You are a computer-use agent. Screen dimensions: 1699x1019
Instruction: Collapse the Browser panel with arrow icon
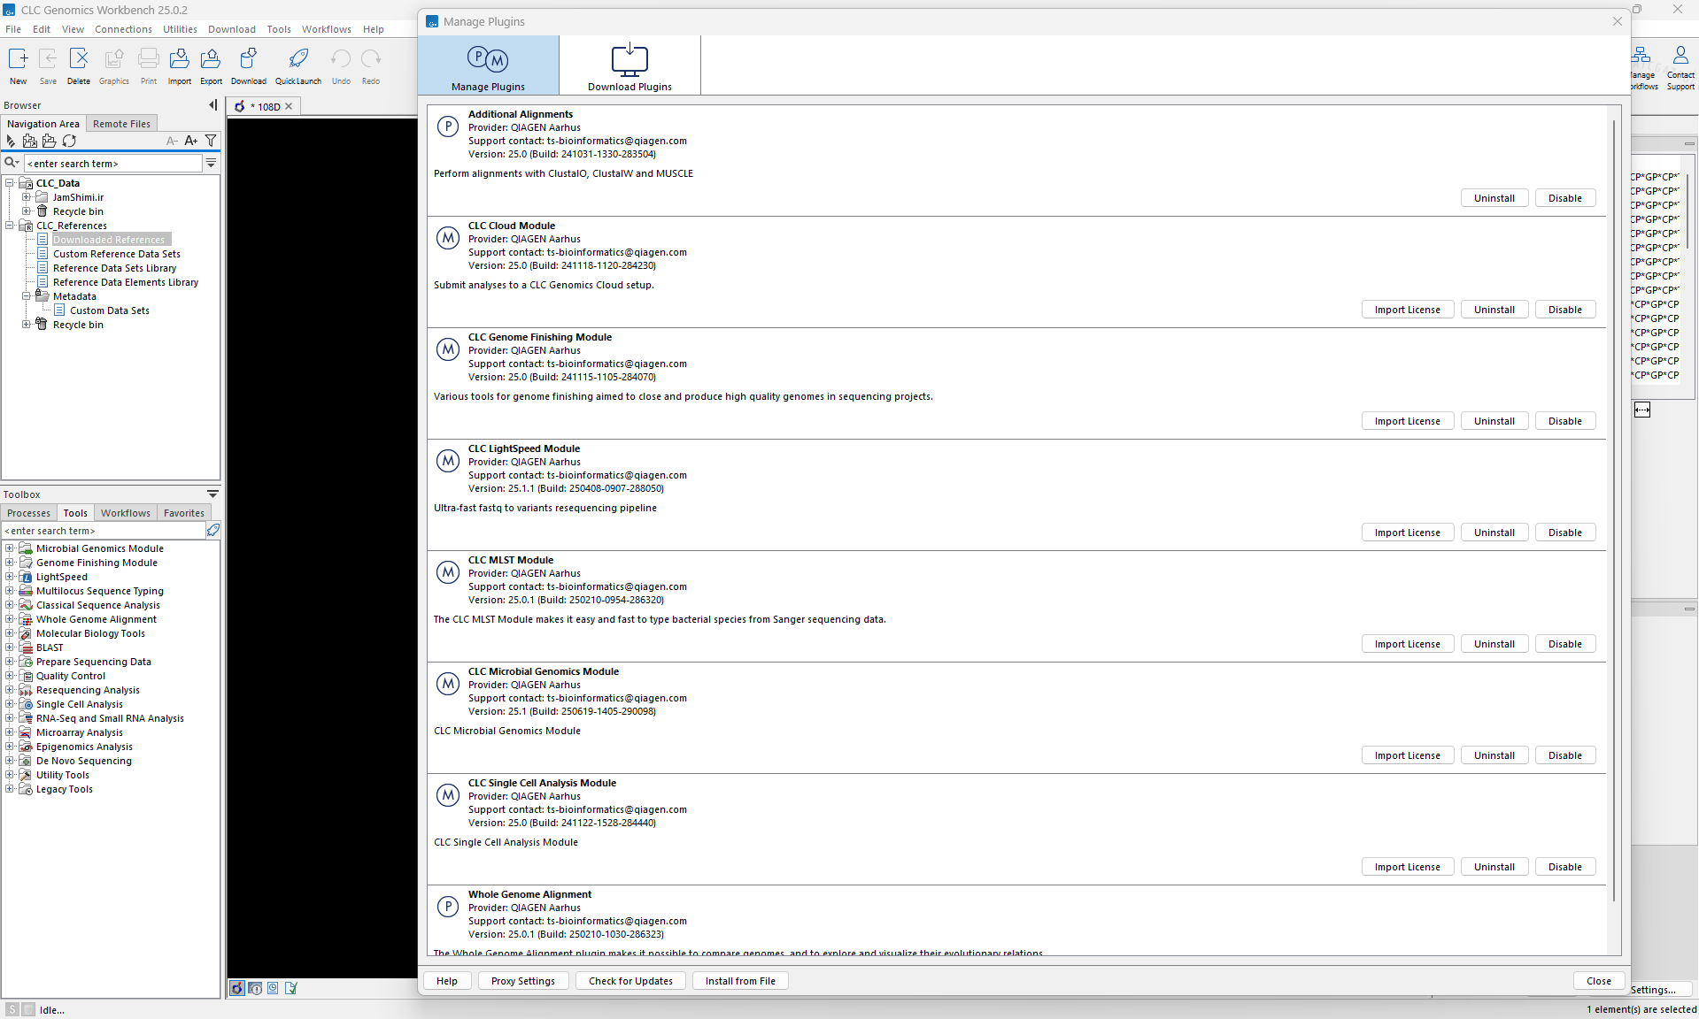click(212, 105)
